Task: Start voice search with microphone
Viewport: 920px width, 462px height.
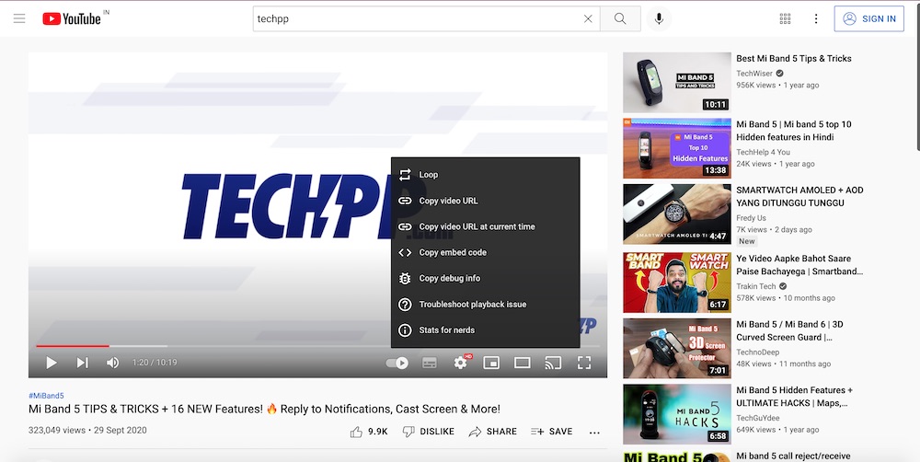Action: point(659,18)
